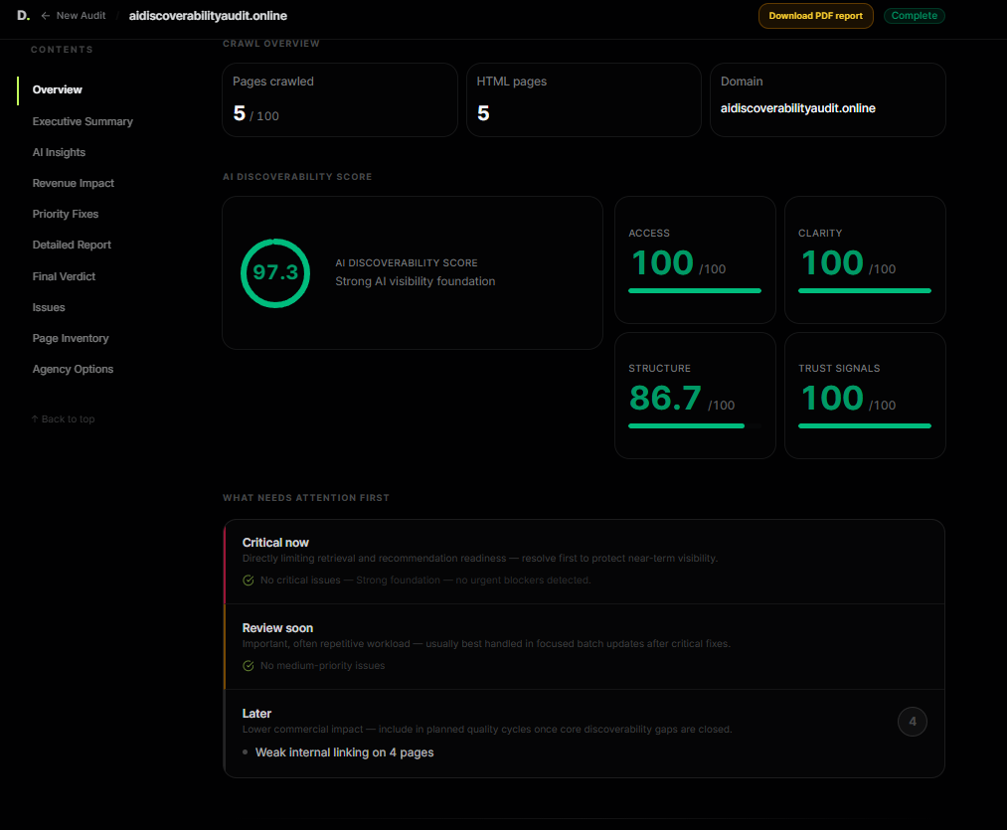The width and height of the screenshot is (1007, 830).
Task: Click 'Weak internal linking on 4 pages'
Action: pyautogui.click(x=344, y=752)
